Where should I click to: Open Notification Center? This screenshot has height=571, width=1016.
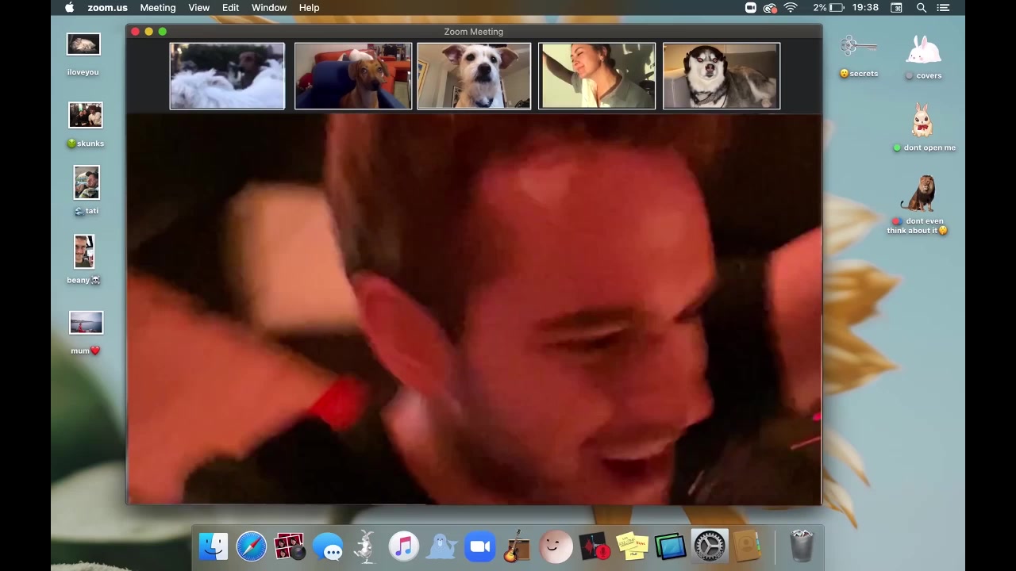coord(943,8)
